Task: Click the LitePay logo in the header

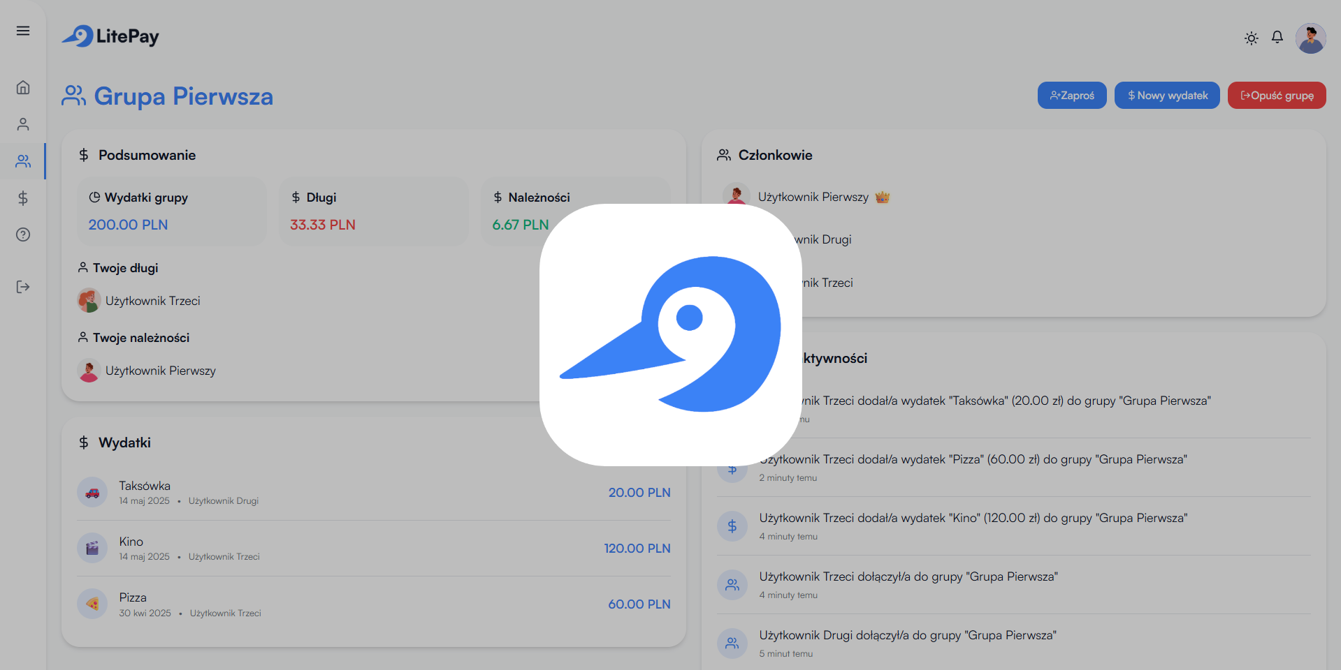Action: coord(110,36)
